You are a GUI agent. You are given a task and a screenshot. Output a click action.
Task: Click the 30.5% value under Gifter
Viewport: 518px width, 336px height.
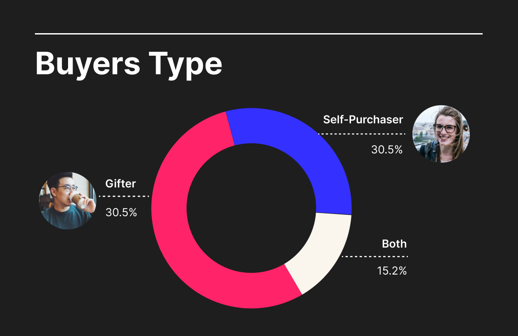pyautogui.click(x=121, y=213)
